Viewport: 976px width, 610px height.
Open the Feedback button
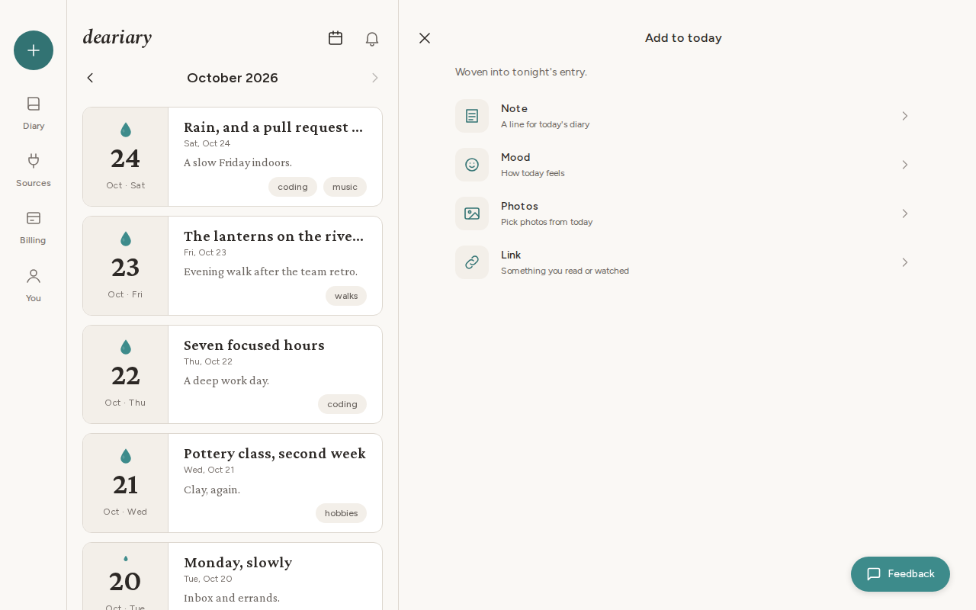[901, 574]
